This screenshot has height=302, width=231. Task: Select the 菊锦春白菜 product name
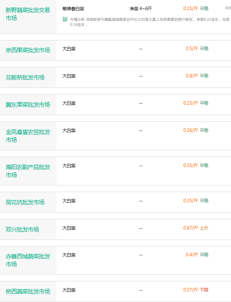73,9
